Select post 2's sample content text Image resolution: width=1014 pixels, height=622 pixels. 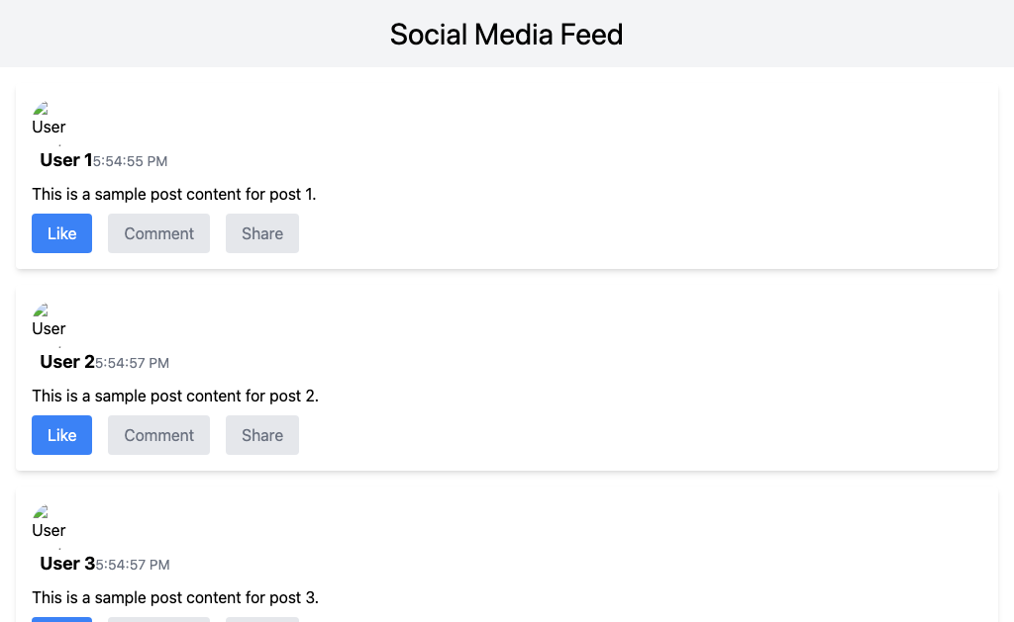[175, 396]
